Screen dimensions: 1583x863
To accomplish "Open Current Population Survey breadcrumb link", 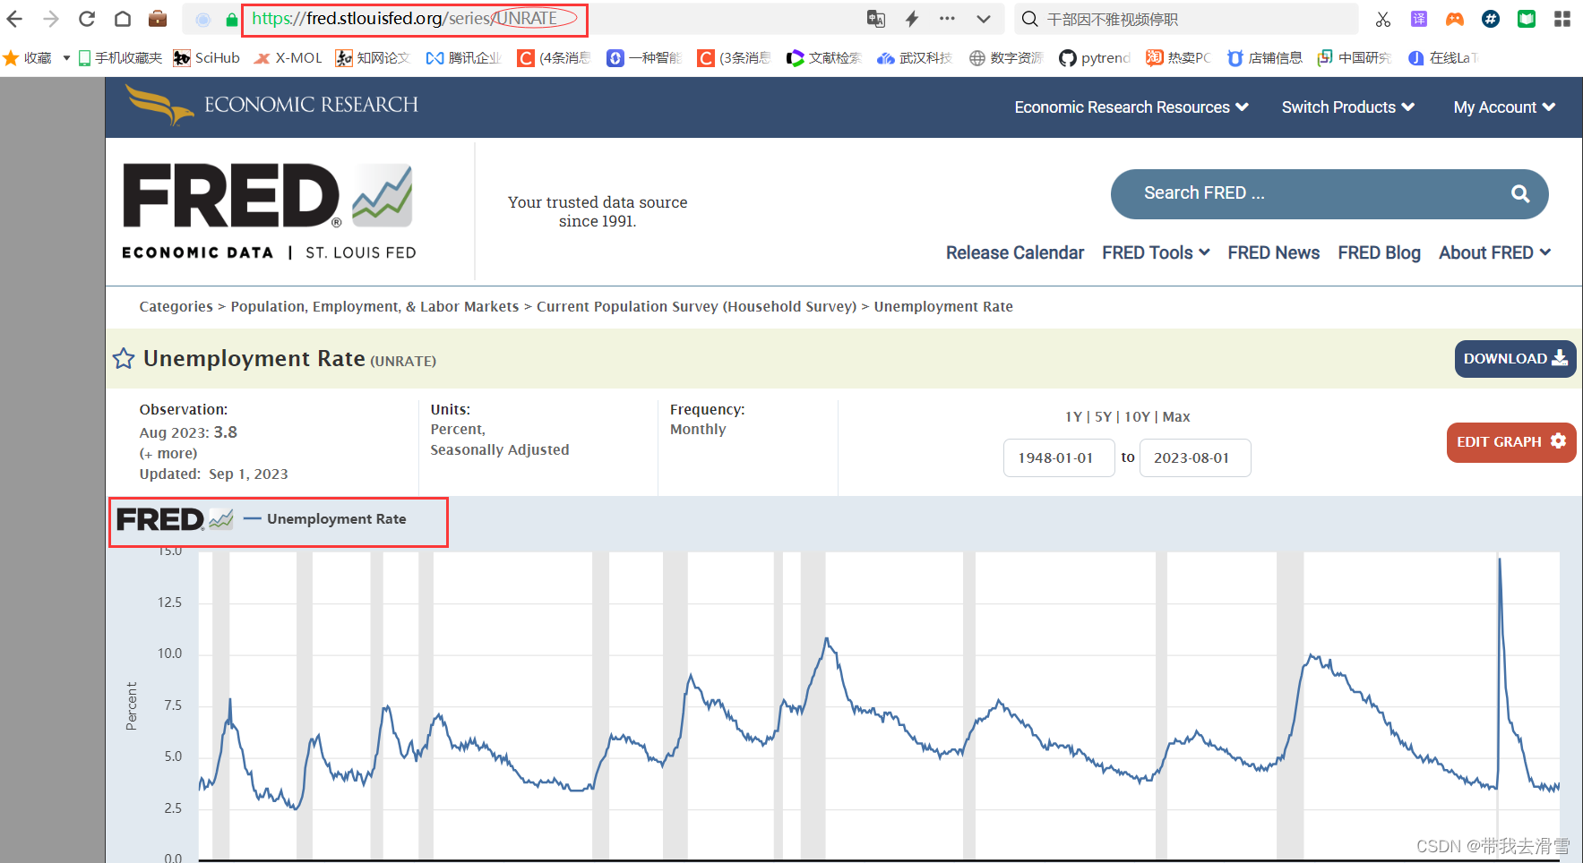I will (696, 307).
